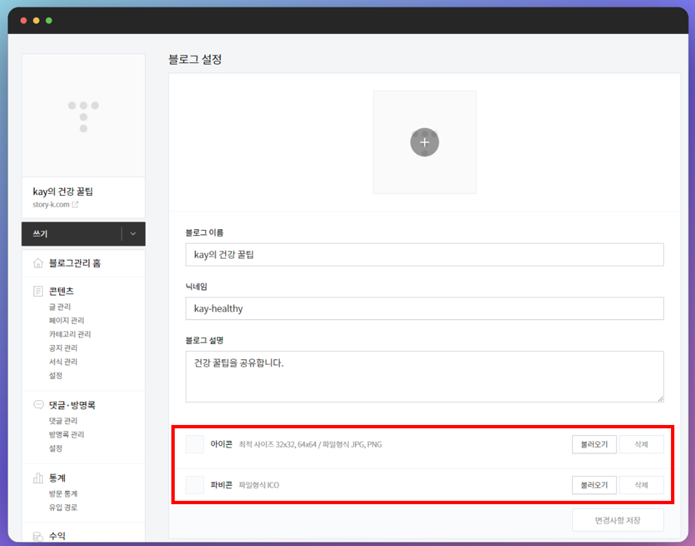The image size is (695, 546).
Task: Click 불러오기 for the 아이콘 row
Action: 594,444
